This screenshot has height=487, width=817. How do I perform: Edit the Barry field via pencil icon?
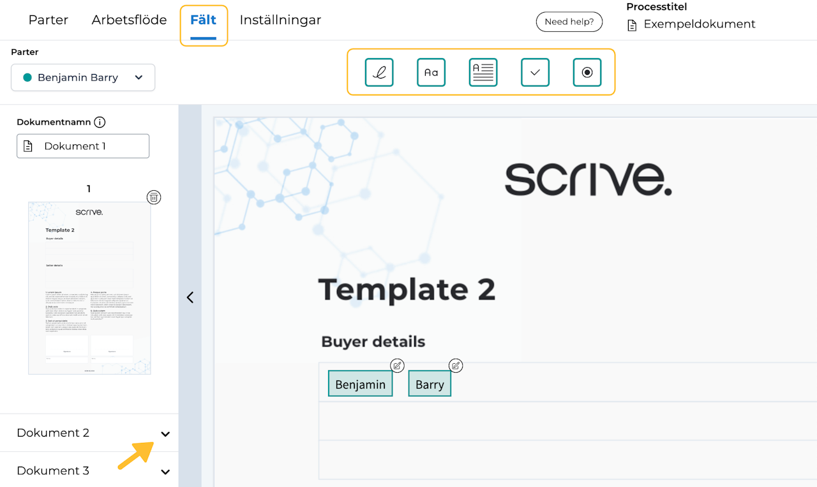tap(455, 365)
